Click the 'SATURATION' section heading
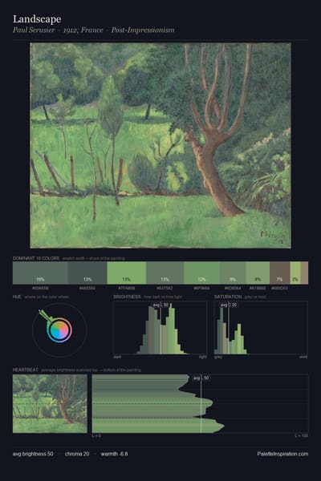Viewport: 321px width, 481px height. 228,297
